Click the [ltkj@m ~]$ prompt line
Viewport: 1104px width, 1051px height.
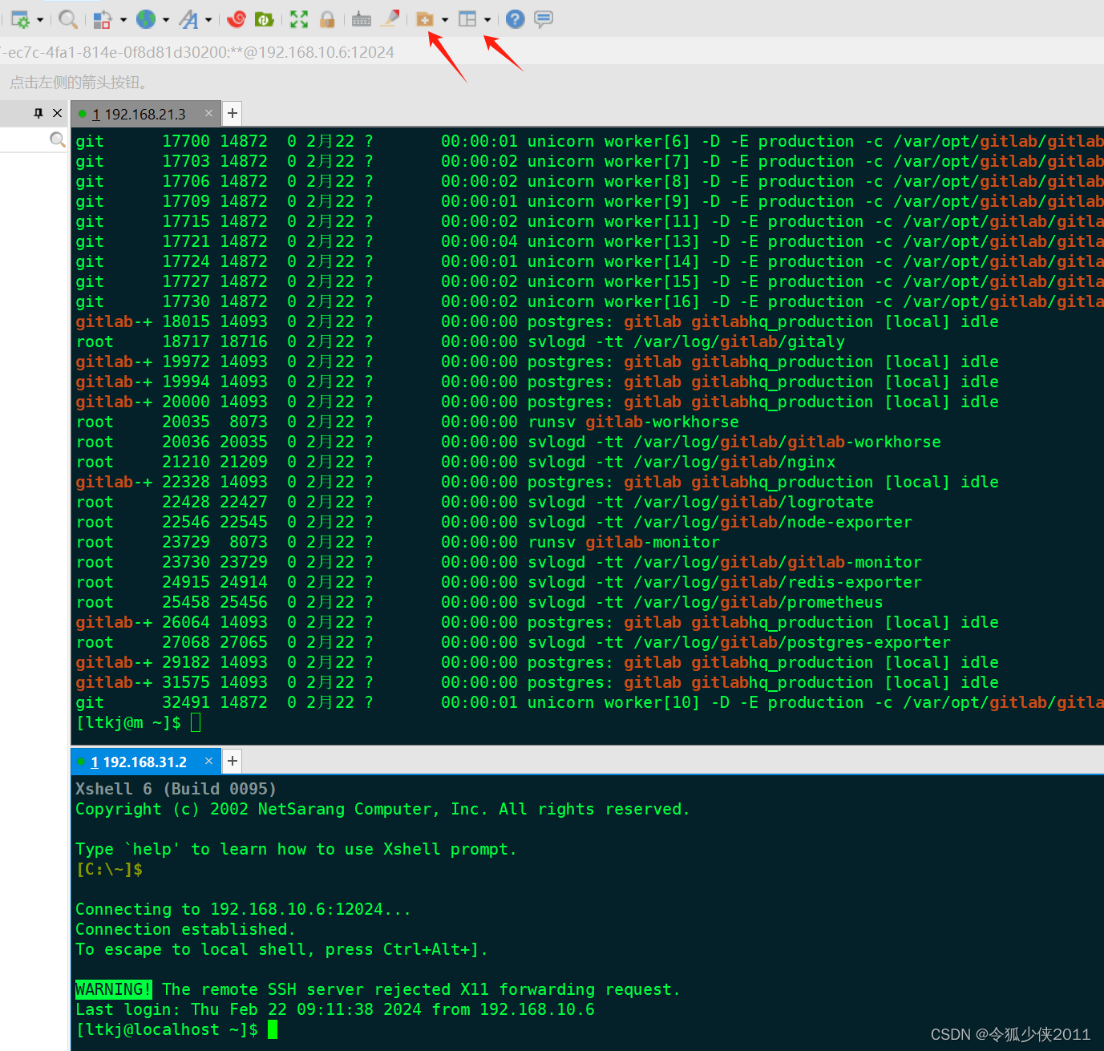click(x=138, y=722)
